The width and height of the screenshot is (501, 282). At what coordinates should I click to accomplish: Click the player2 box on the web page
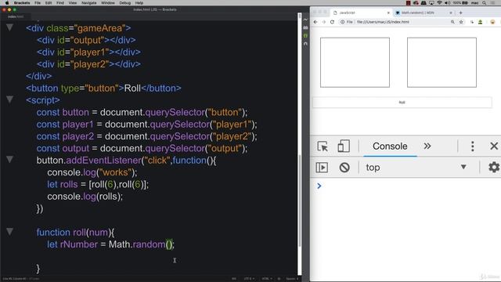442,63
